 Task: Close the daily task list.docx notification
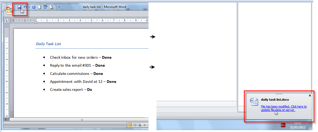tap(310, 95)
